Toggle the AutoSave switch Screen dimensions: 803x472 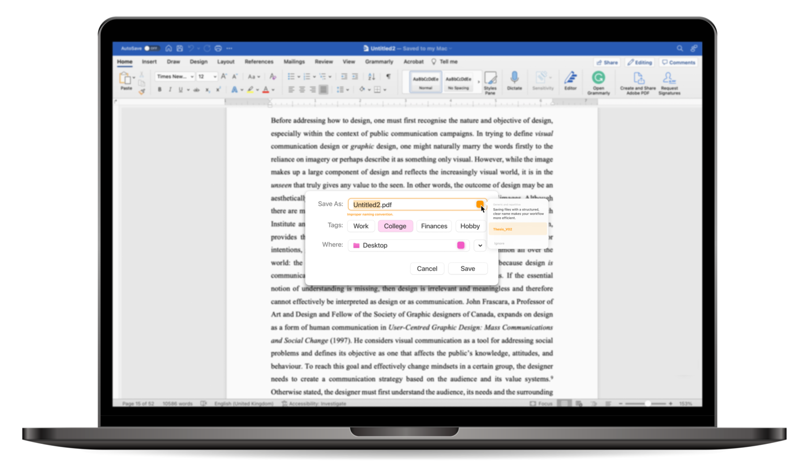coord(151,49)
